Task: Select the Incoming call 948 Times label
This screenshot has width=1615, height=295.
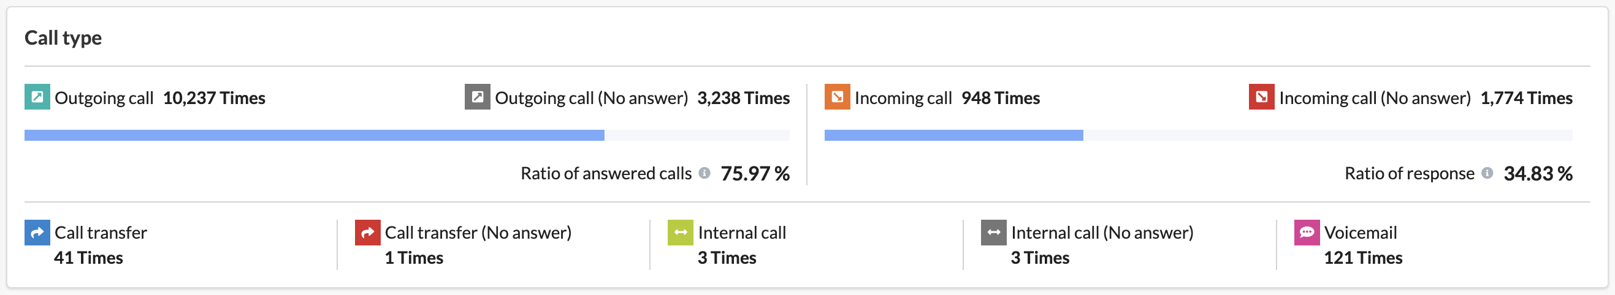Action: tap(947, 98)
